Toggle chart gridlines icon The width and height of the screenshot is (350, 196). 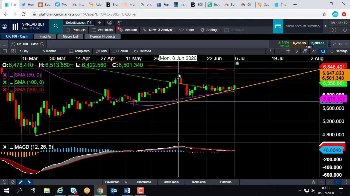pos(288,51)
